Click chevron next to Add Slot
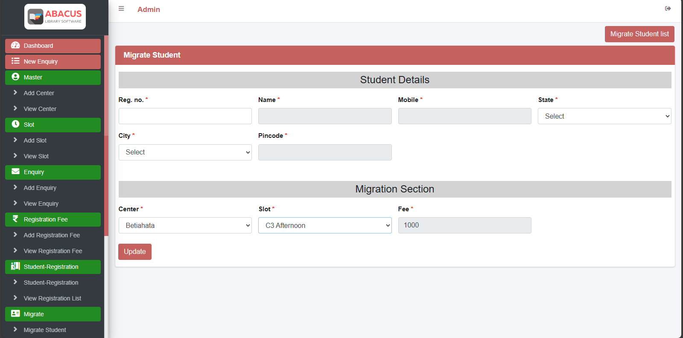Image resolution: width=683 pixels, height=338 pixels. click(x=15, y=140)
